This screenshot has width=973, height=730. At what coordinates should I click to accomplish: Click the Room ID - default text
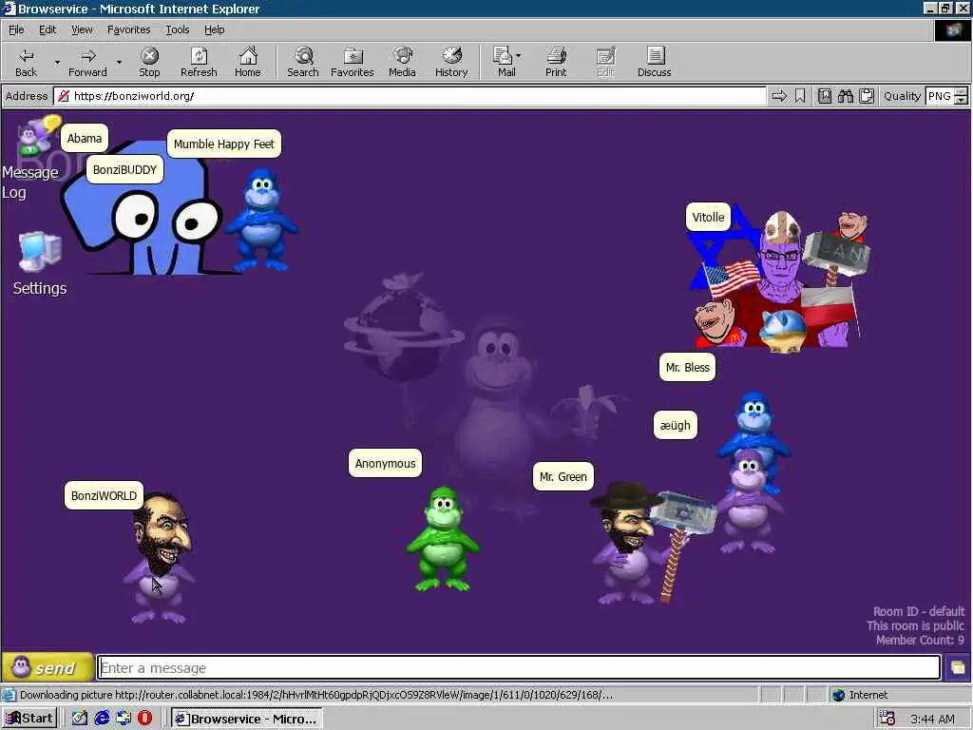click(x=919, y=611)
